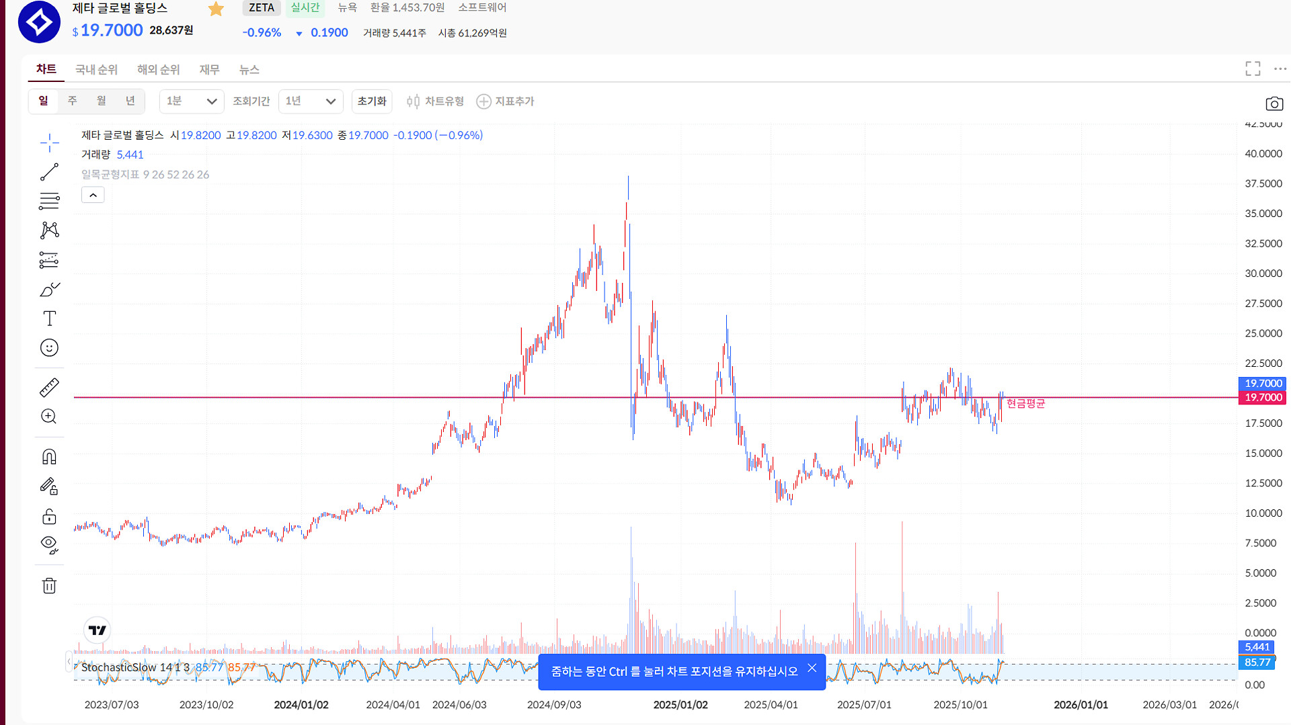
Task: Open the 1분 interval dropdown
Action: [x=192, y=101]
